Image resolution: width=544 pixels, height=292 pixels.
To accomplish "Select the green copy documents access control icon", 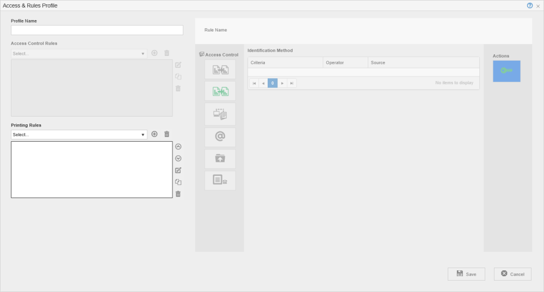I will point(220,91).
